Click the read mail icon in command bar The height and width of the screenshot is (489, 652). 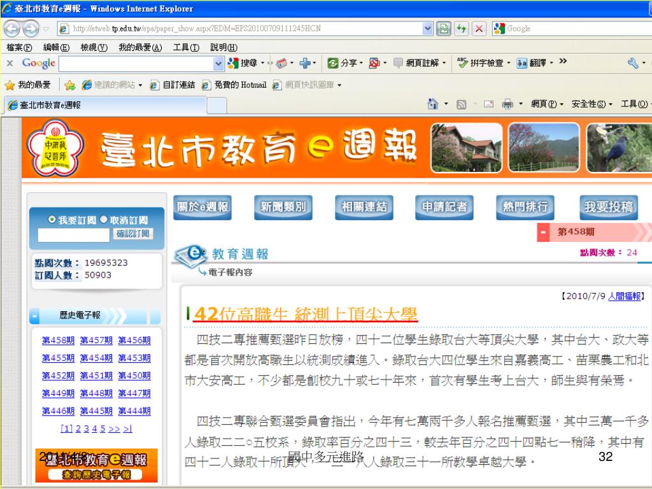click(488, 104)
